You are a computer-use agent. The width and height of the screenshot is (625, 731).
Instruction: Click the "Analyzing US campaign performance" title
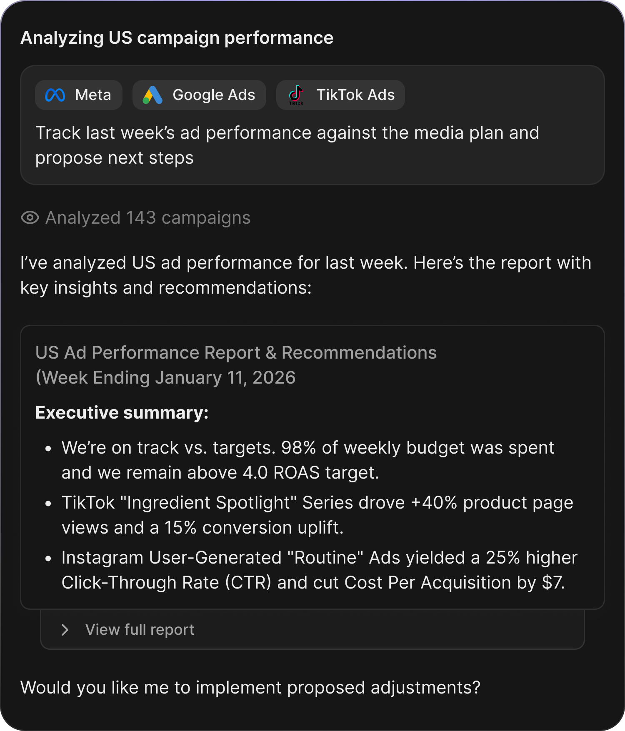coord(177,38)
